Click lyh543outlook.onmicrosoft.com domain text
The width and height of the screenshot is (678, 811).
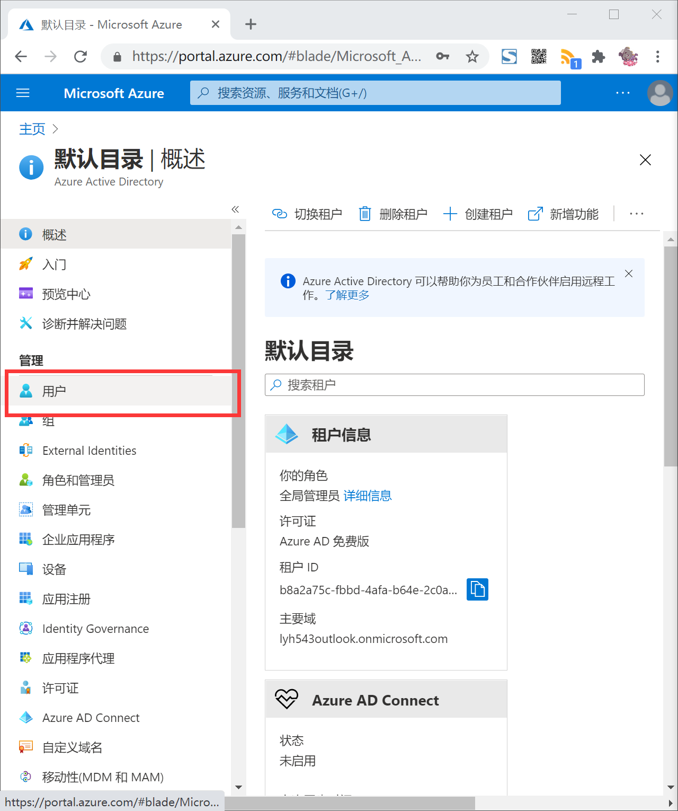pos(363,639)
